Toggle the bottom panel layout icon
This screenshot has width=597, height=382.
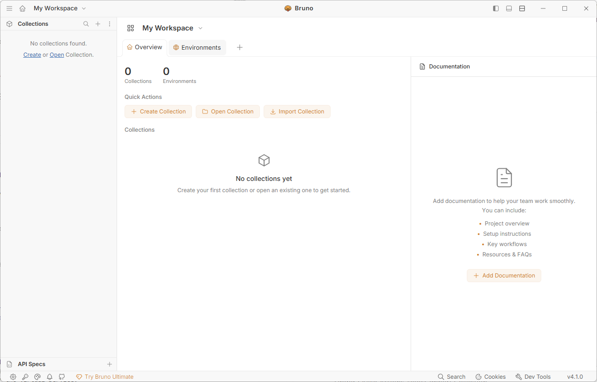(509, 8)
